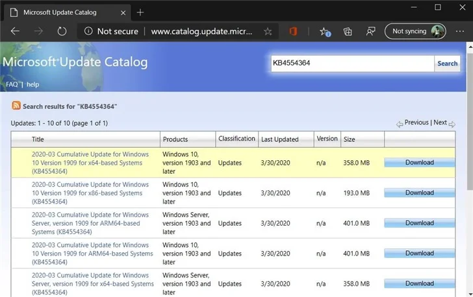
Task: Open the Favorites list icon
Action: tap(325, 31)
